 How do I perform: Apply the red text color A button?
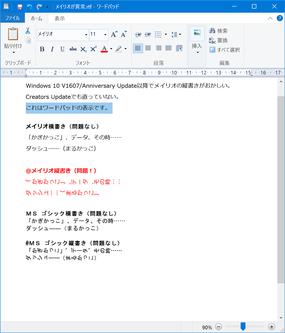[104, 49]
